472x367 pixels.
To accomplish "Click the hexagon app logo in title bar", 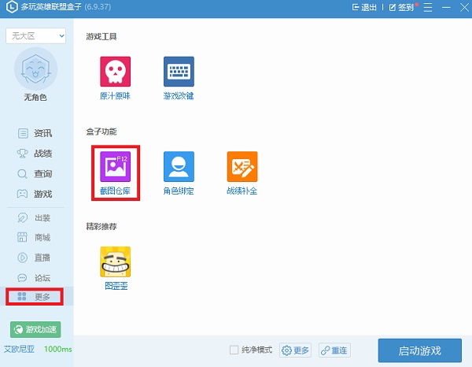I will click(x=12, y=7).
